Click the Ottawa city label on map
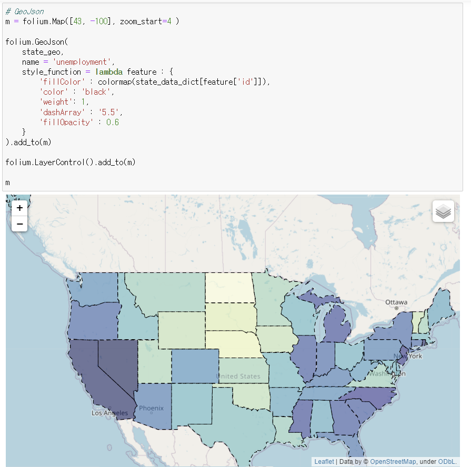471x467 pixels. tap(396, 302)
